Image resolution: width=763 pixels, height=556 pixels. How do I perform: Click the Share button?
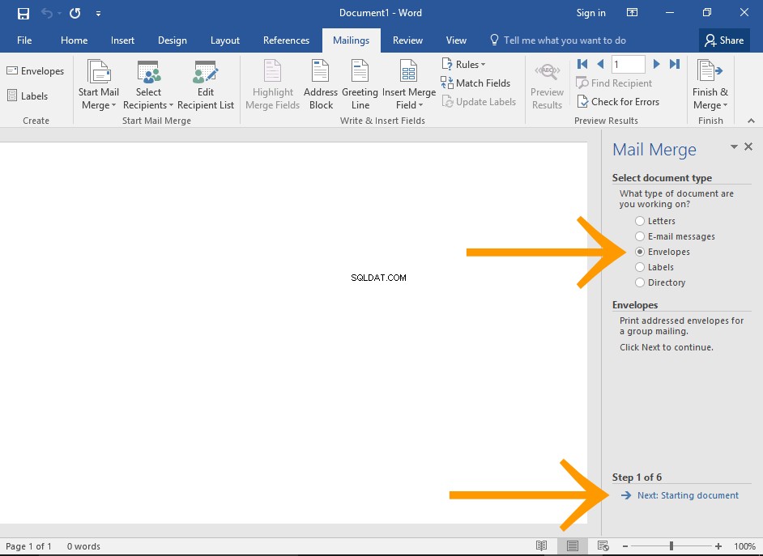coord(724,40)
